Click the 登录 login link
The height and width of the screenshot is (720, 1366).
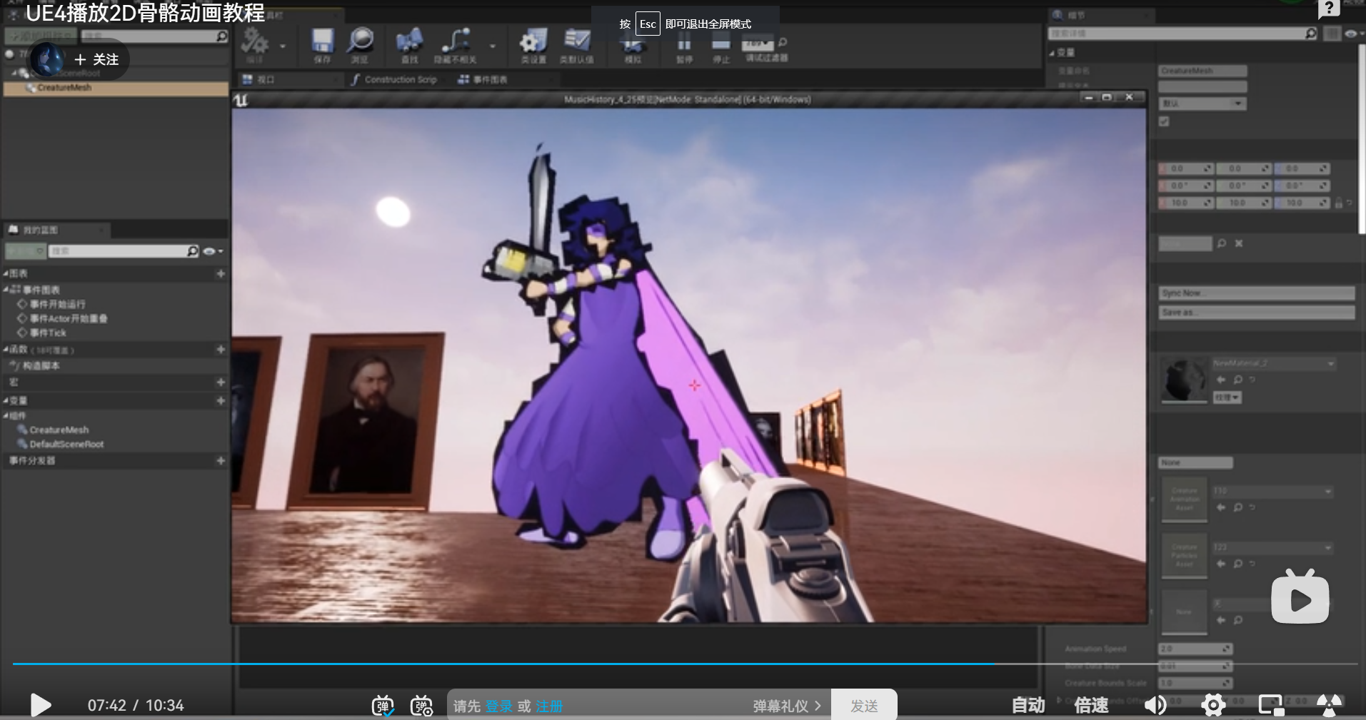(499, 706)
